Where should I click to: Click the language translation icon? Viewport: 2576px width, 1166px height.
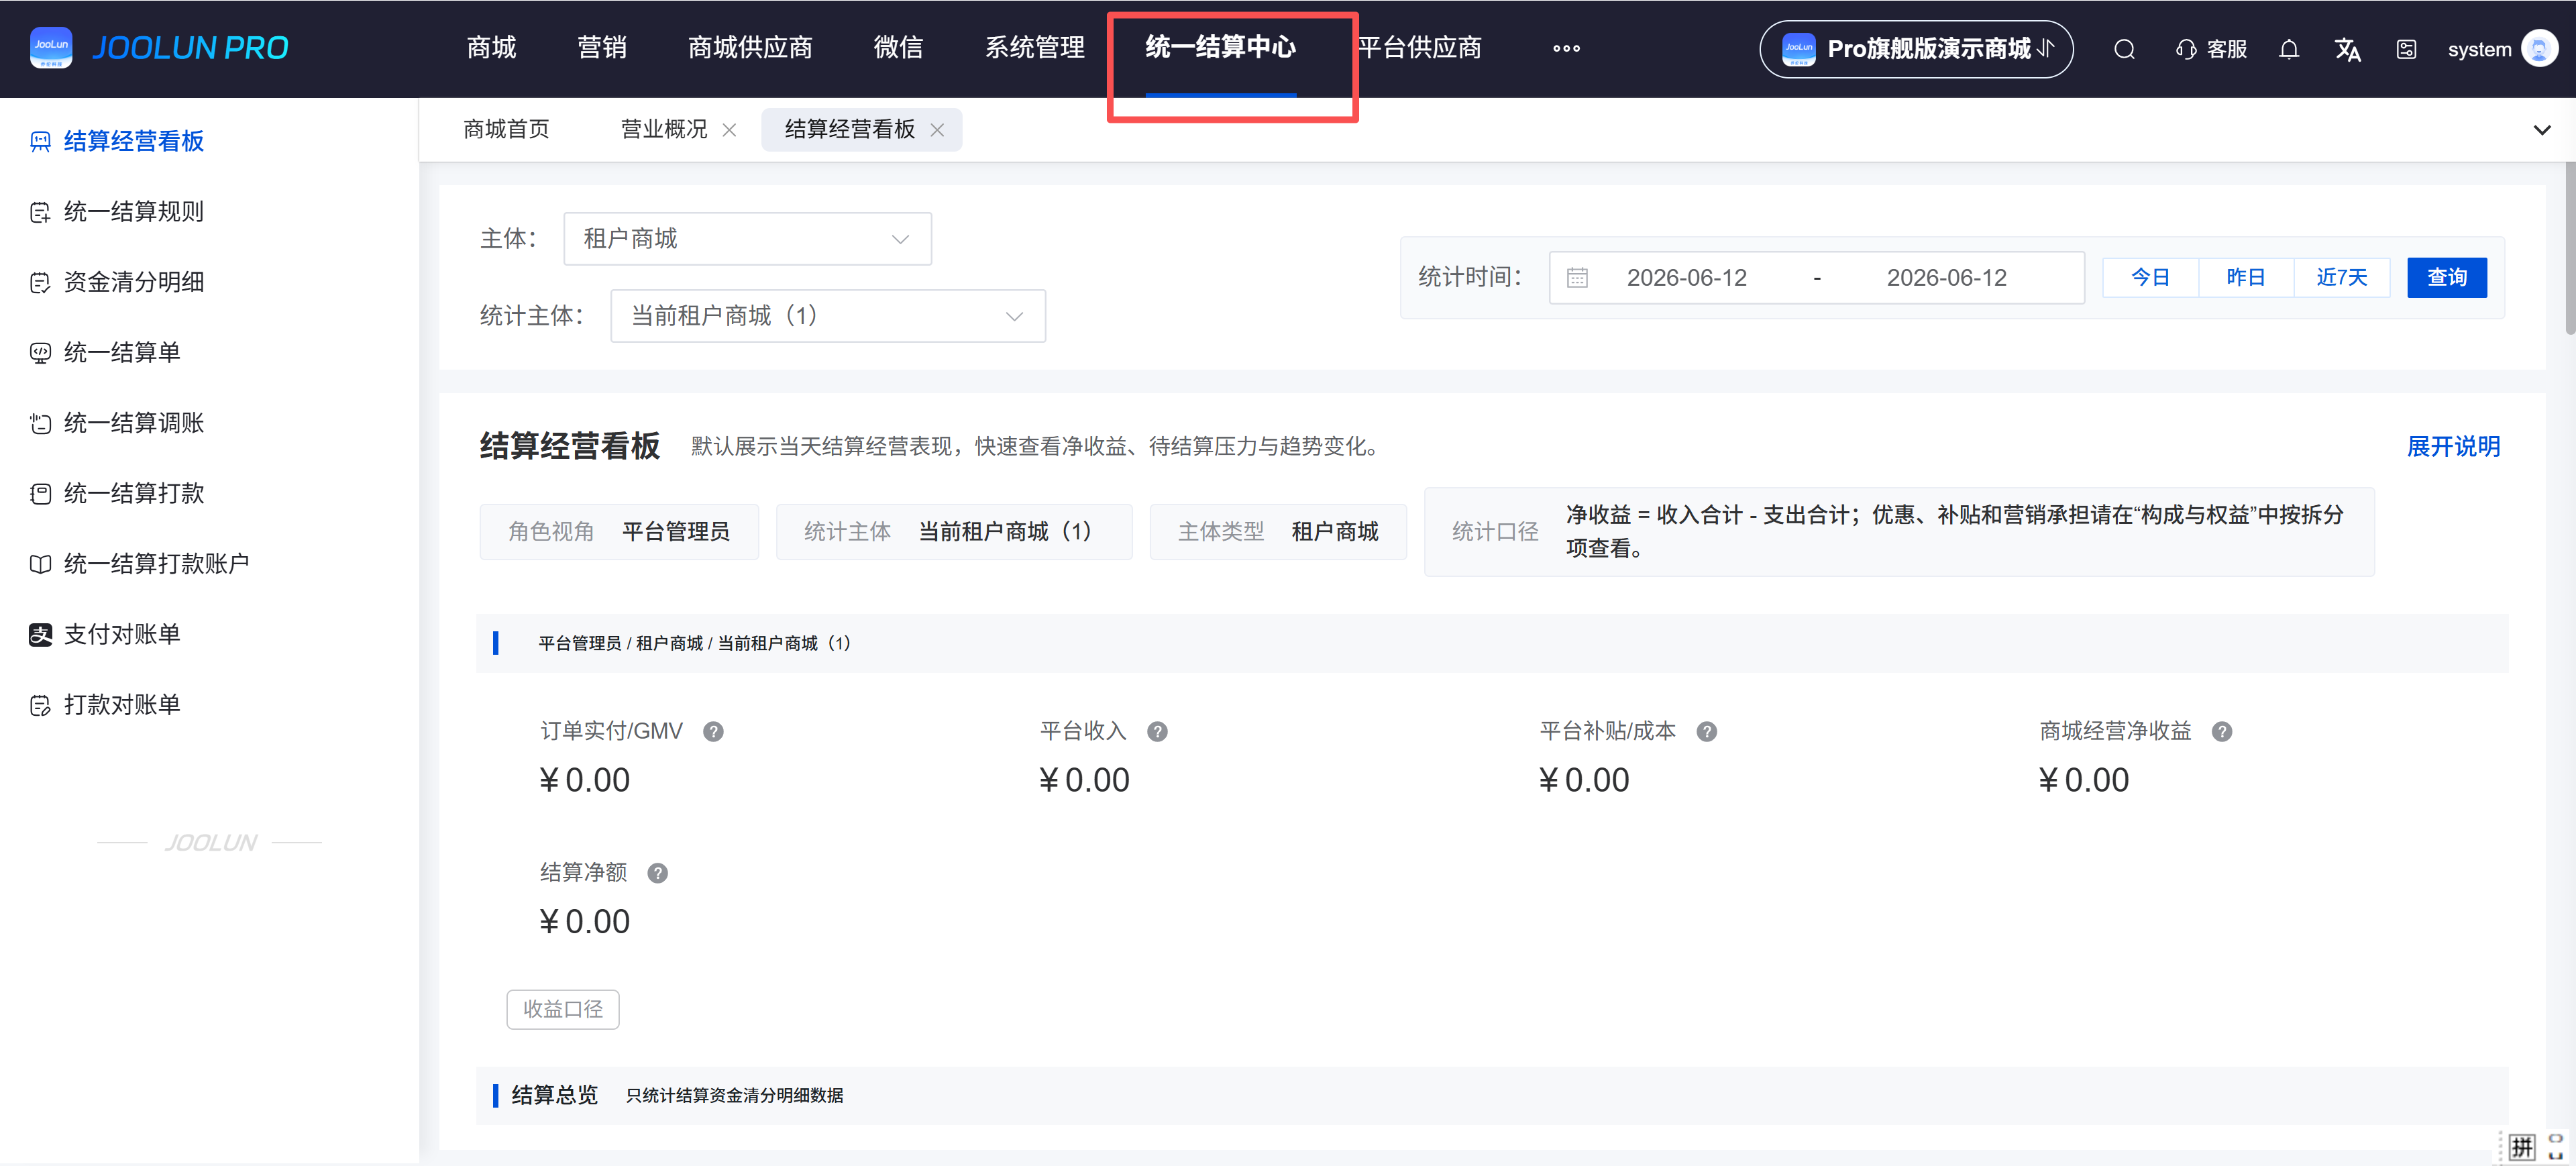point(2347,49)
